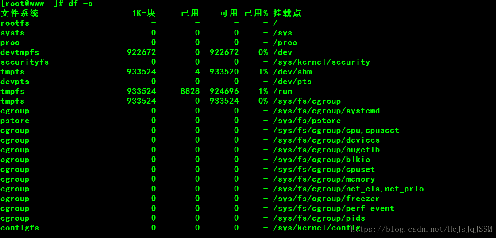Screen dimensions: 497x238
Task: Click the mount point "/run"
Action: pos(282,91)
